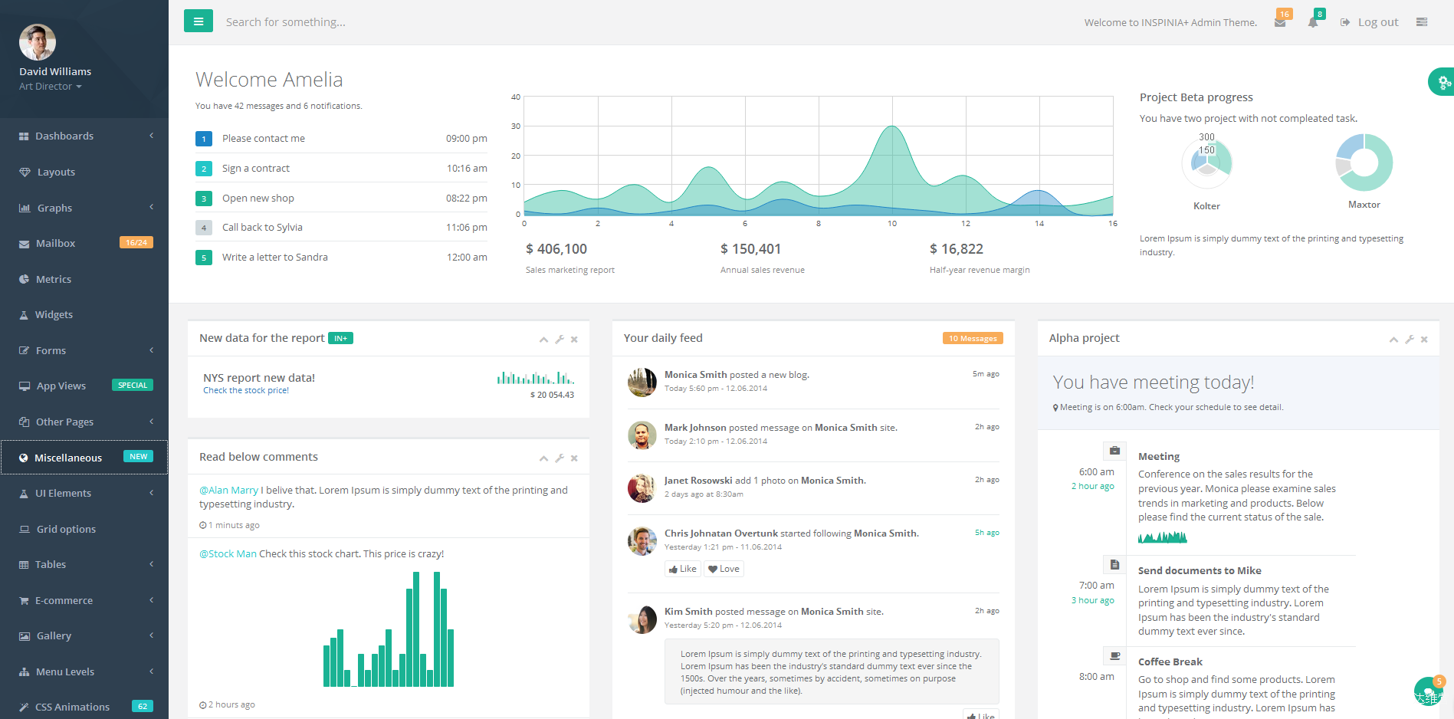The height and width of the screenshot is (719, 1454).
Task: Open @Alan Marry mention link
Action: point(228,491)
